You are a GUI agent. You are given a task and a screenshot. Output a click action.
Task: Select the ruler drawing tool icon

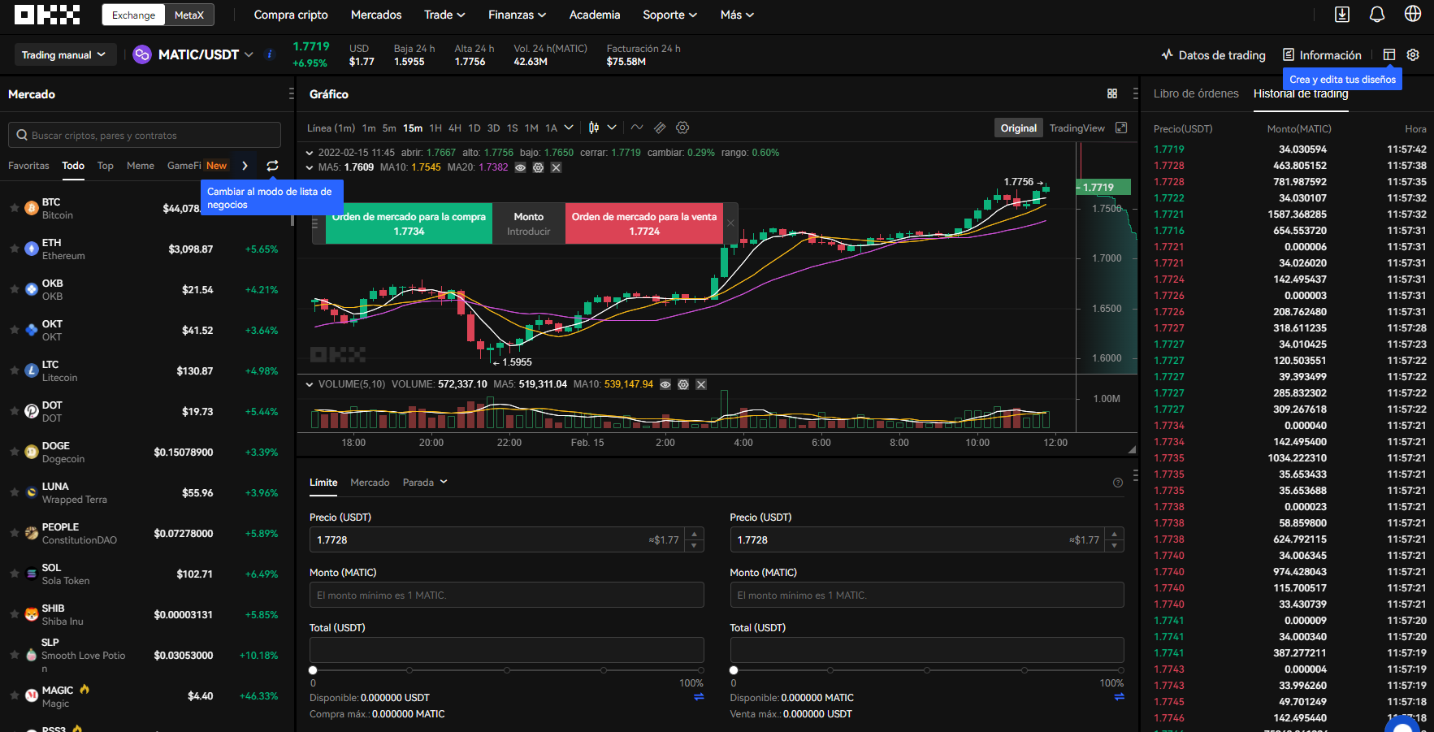coord(660,128)
